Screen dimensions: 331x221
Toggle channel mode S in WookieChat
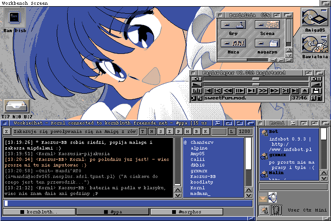pyautogui.click(x=161, y=132)
